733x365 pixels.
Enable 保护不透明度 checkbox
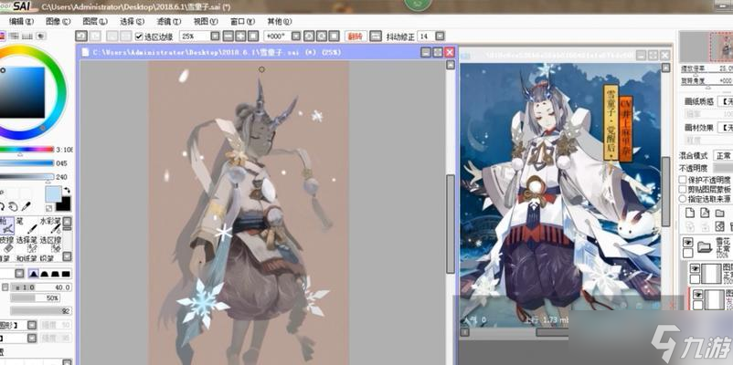click(684, 179)
